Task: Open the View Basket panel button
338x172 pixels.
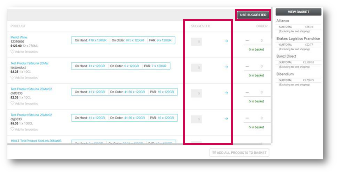Action: pos(298,12)
